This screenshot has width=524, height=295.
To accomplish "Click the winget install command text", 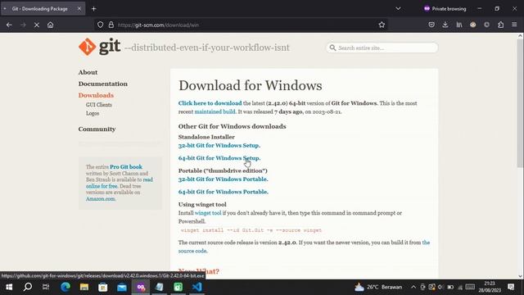I will [x=251, y=230].
